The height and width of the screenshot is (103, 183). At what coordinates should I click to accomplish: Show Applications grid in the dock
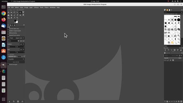pyautogui.click(x=3, y=99)
